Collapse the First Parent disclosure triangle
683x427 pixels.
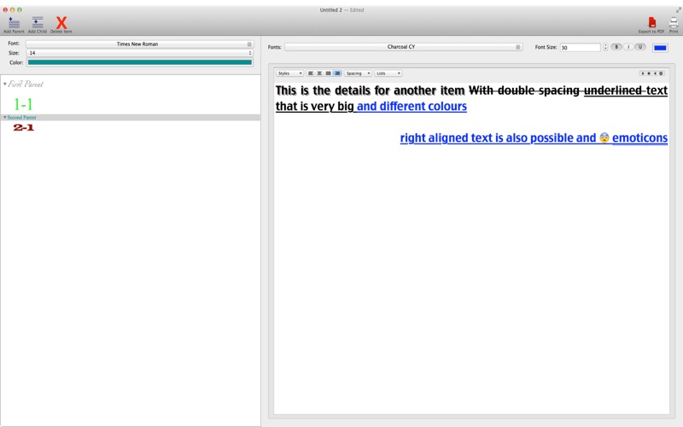[x=5, y=84]
